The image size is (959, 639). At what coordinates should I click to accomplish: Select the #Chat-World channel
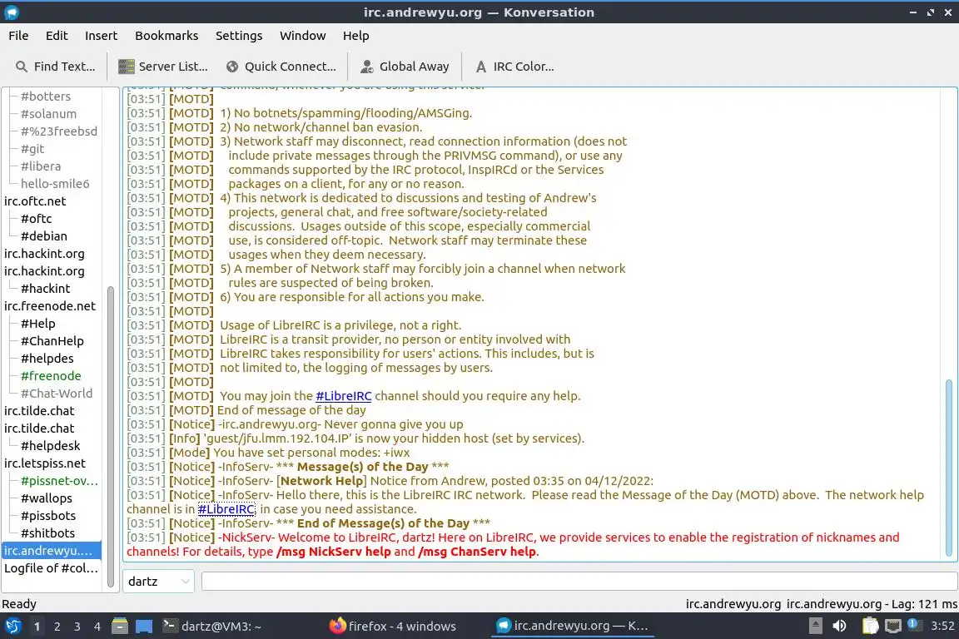click(x=57, y=394)
